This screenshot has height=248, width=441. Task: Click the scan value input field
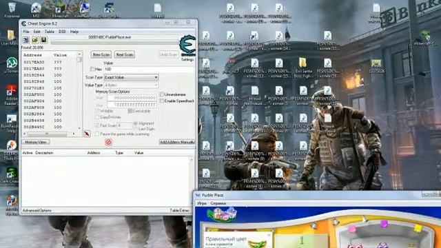(x=149, y=69)
